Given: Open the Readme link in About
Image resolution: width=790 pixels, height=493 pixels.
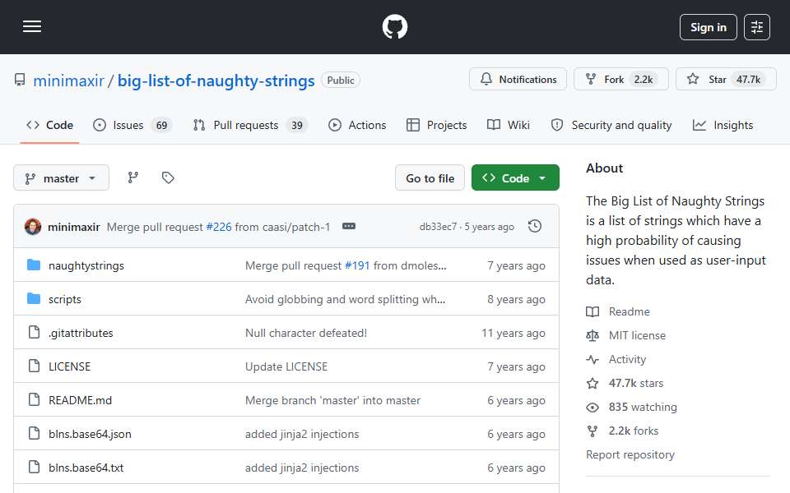Looking at the screenshot, I should point(629,312).
